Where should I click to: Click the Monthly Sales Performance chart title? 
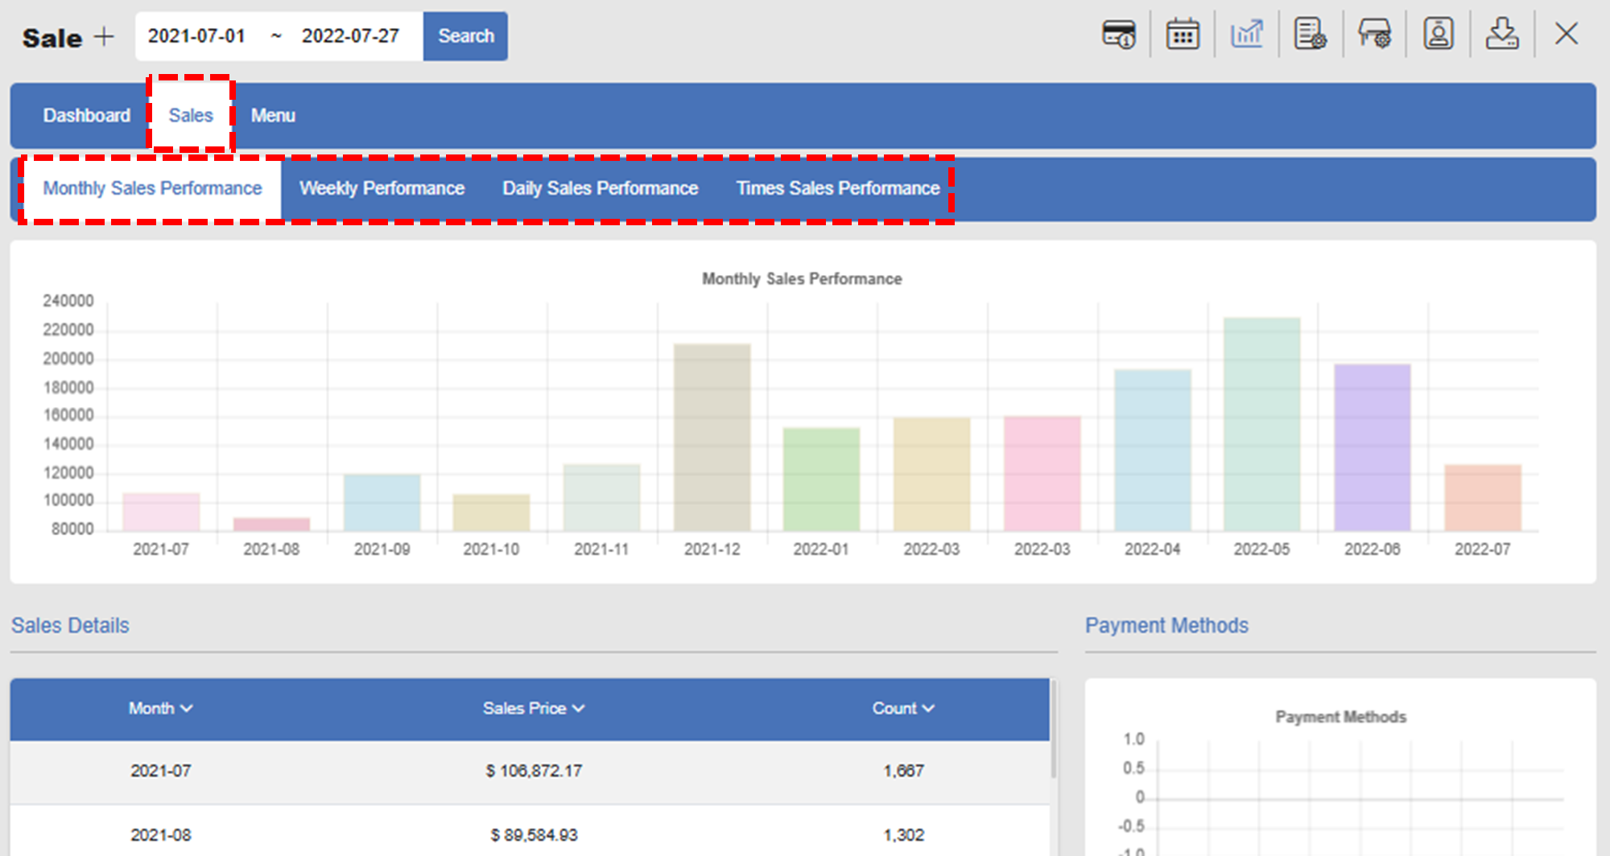[802, 278]
